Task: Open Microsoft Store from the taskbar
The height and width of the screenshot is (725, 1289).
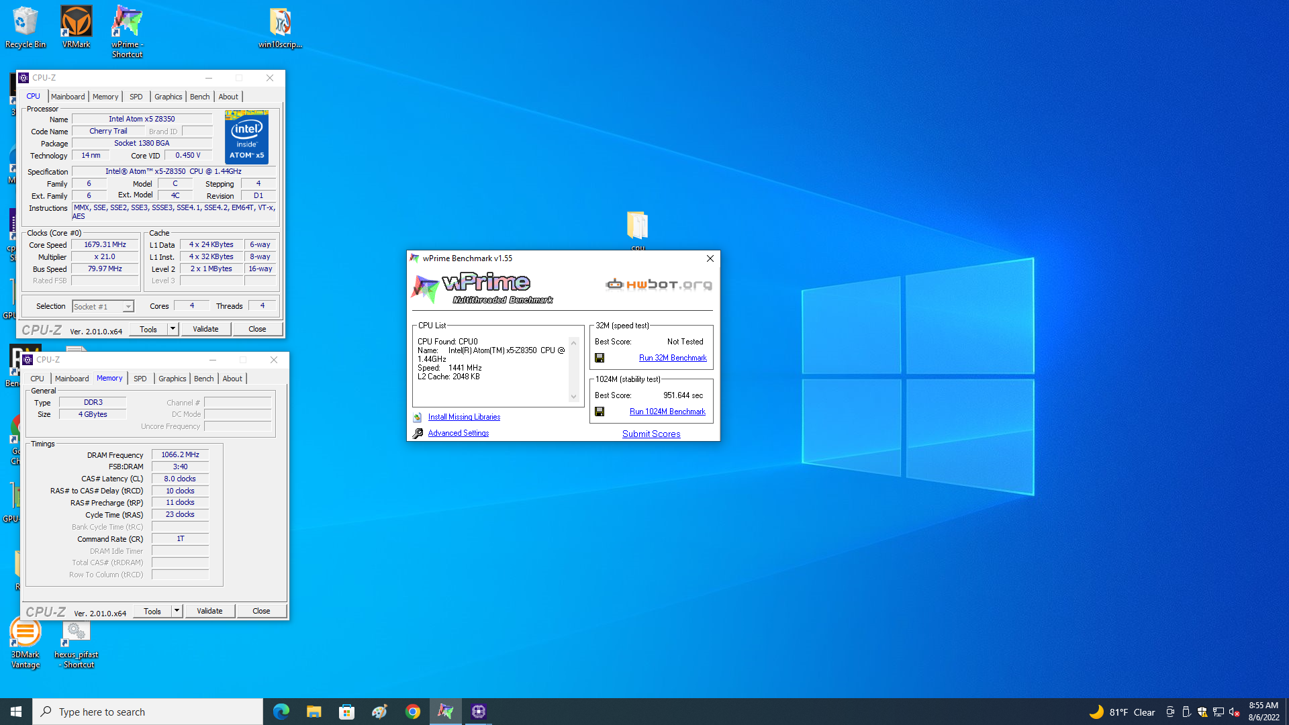Action: pyautogui.click(x=346, y=712)
